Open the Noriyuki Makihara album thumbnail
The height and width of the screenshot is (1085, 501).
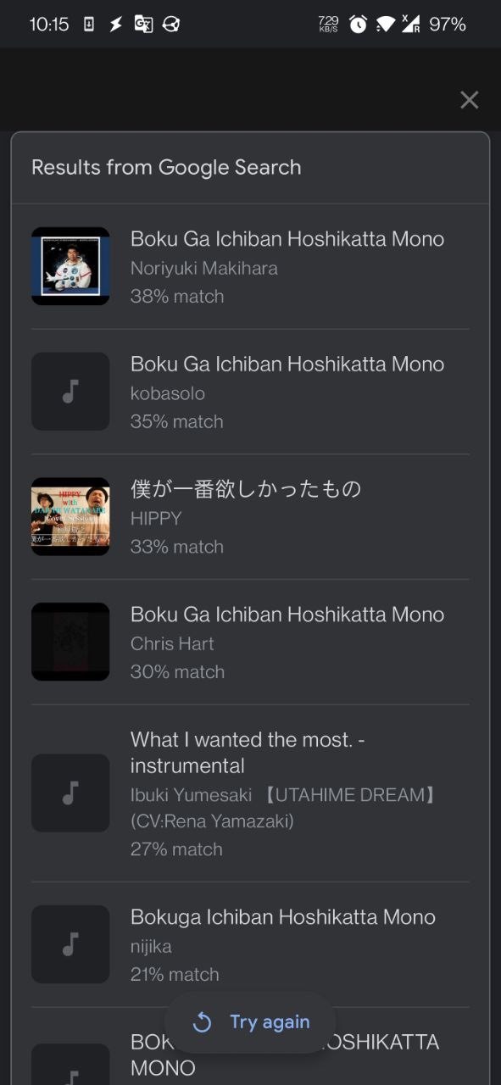click(70, 265)
